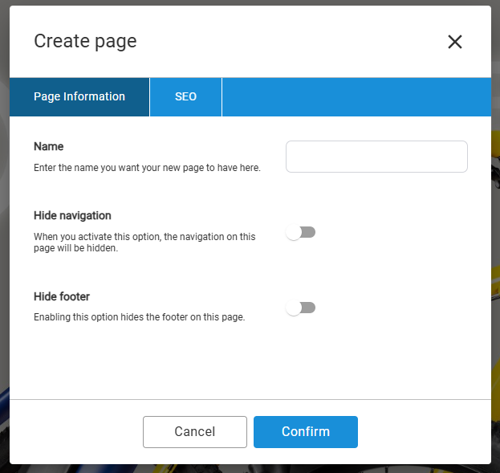Viewport: 500px width, 473px height.
Task: Click 'Enter the name you want' description
Action: 148,168
